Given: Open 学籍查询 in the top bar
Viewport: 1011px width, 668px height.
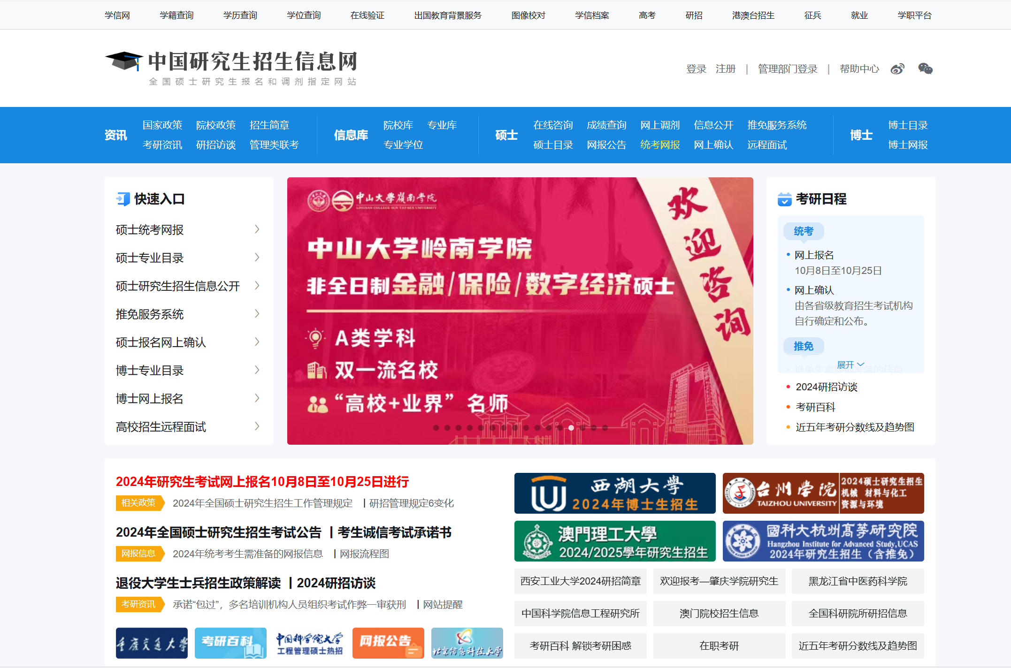Looking at the screenshot, I should pos(176,15).
